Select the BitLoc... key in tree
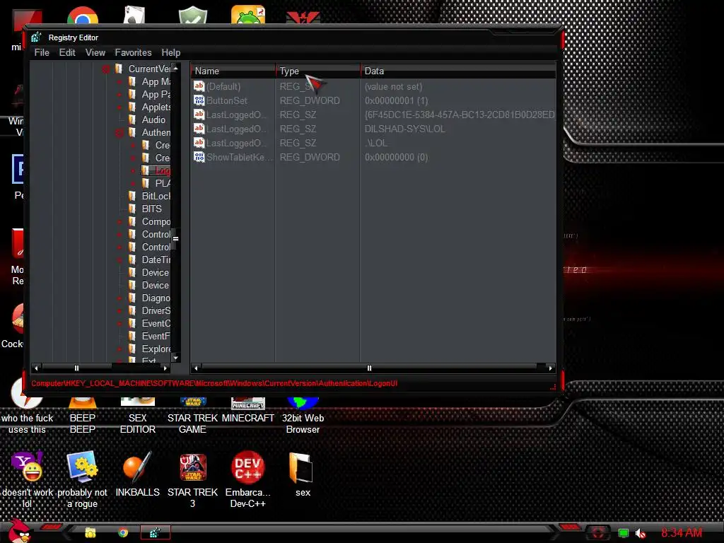 [x=156, y=197]
